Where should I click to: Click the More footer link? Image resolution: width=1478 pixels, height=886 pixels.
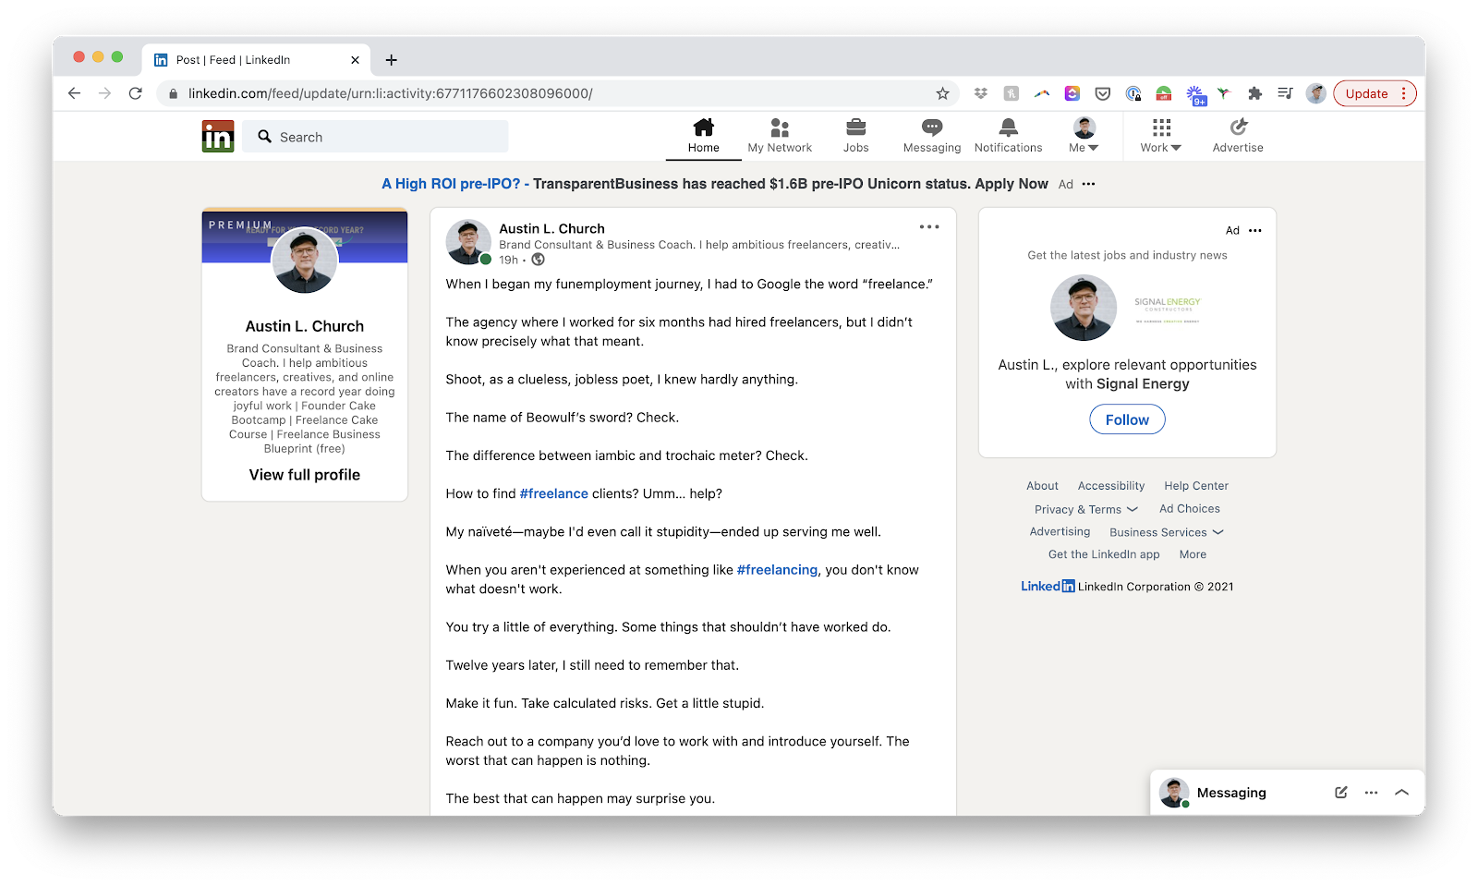point(1193,554)
